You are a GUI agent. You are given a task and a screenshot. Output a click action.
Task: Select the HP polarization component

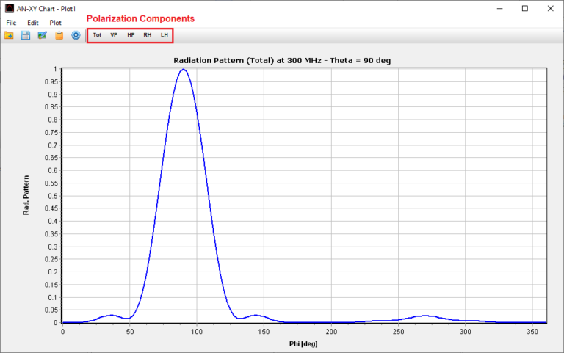click(131, 35)
